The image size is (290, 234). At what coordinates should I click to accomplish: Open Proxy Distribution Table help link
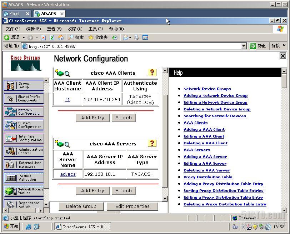[208, 177]
